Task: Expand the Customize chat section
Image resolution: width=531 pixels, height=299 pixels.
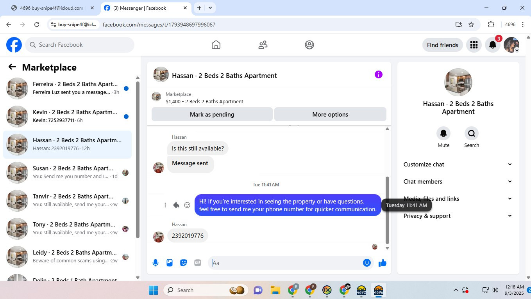Action: coord(458,165)
